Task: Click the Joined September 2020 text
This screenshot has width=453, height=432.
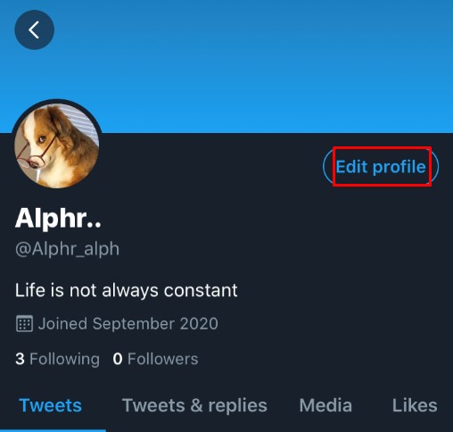Action: point(128,324)
